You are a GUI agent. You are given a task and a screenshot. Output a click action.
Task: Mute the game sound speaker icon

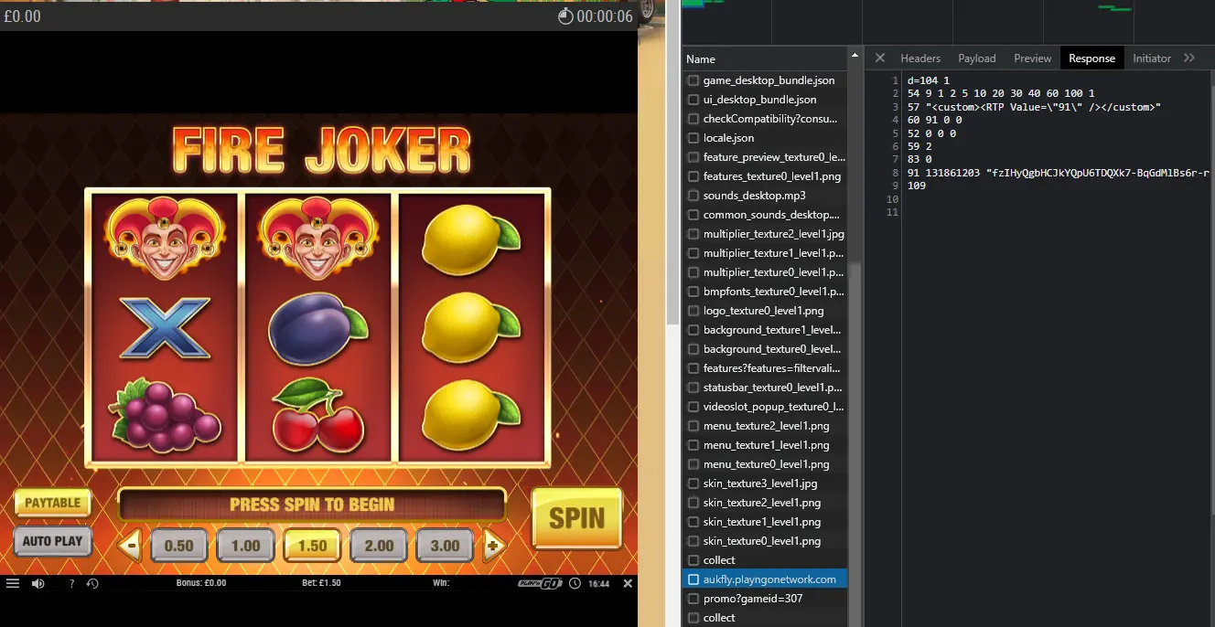38,583
